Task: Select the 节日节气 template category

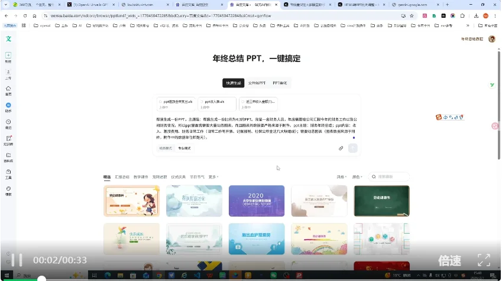Action: [197, 177]
